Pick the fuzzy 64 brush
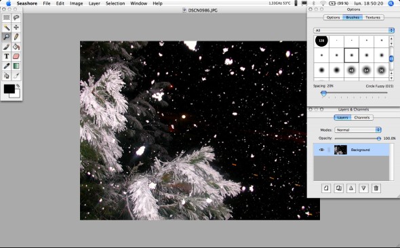The height and width of the screenshot is (248, 400). click(367, 70)
